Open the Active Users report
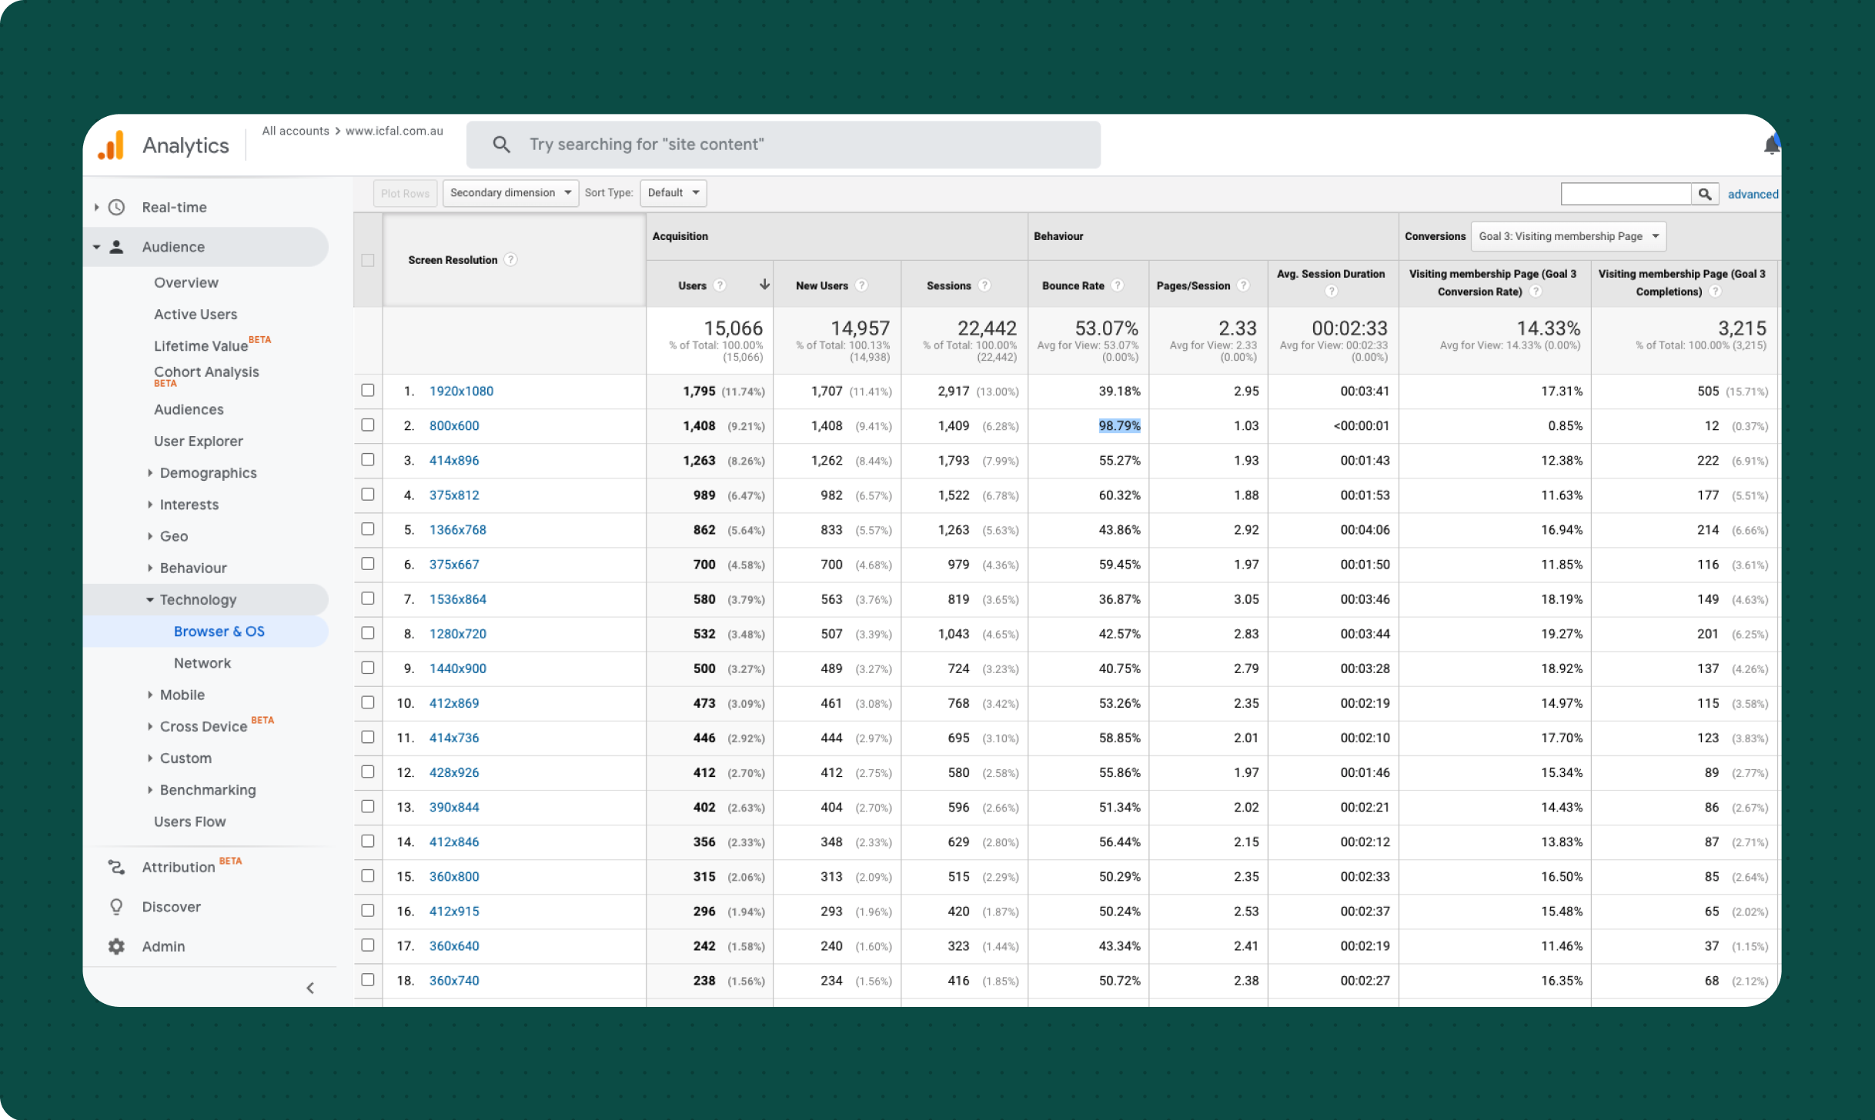The image size is (1875, 1120). [196, 314]
